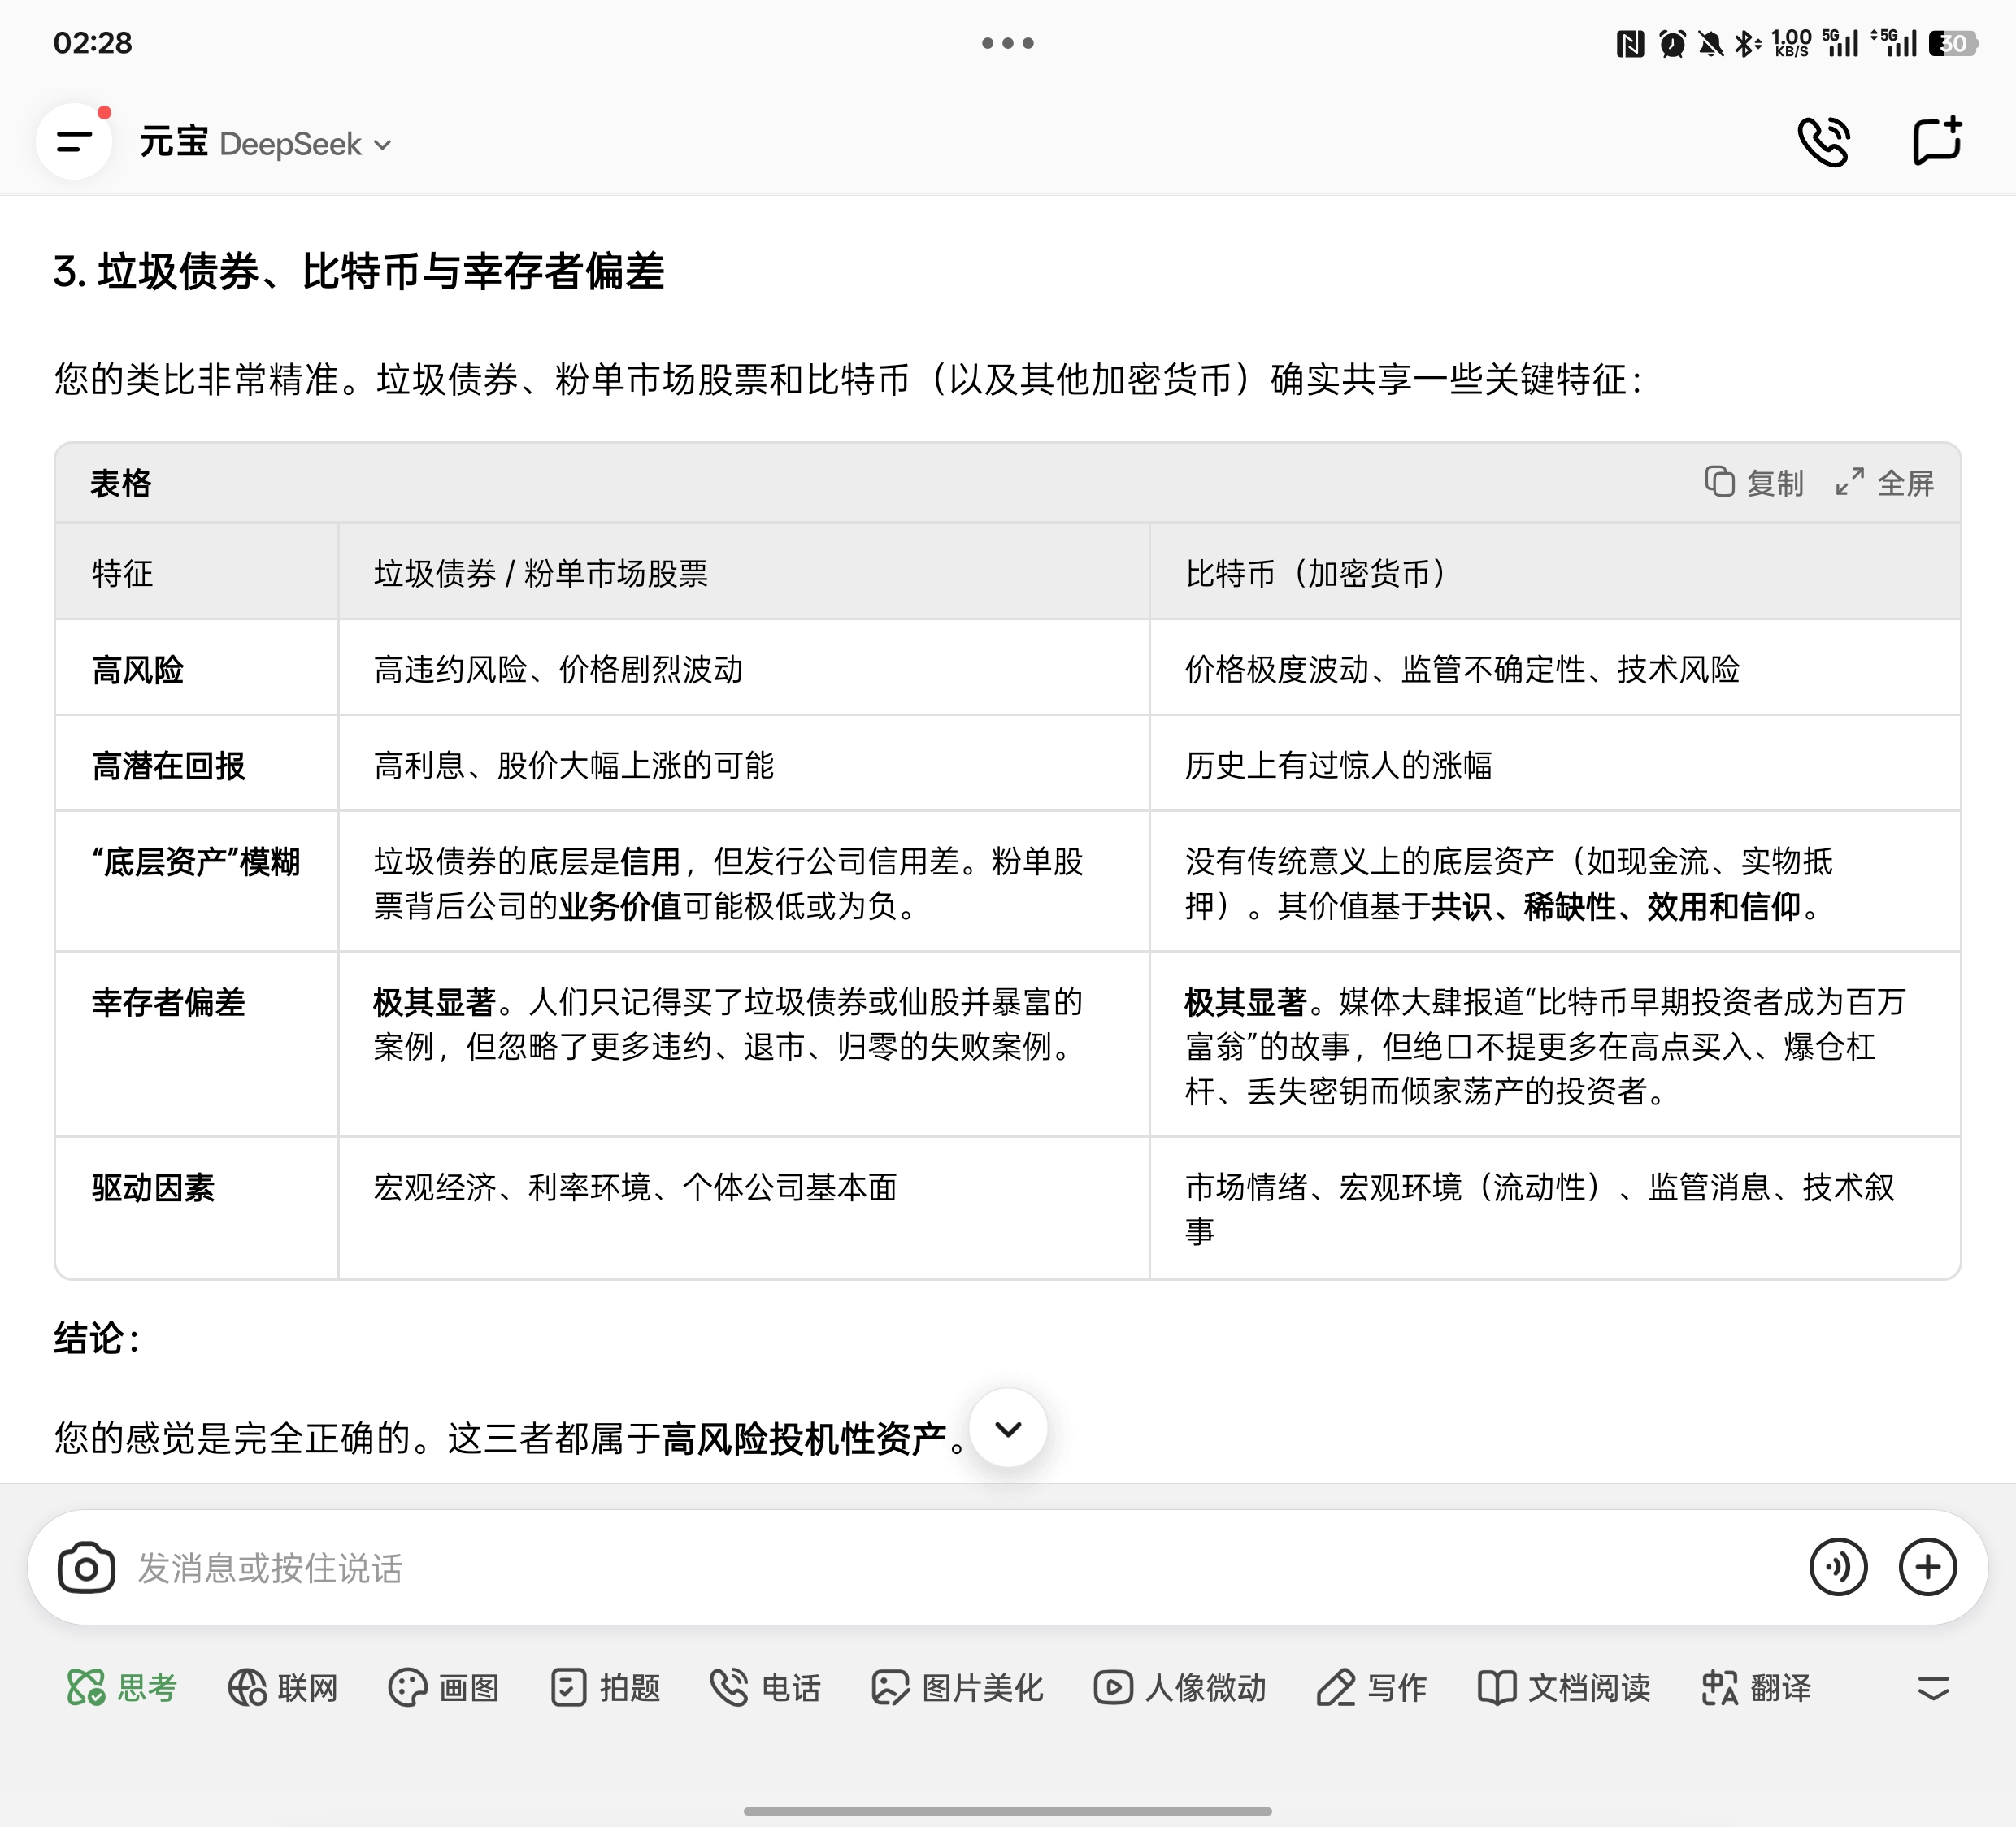
Task: Open the DeepSeek model dropdown
Action: click(305, 144)
